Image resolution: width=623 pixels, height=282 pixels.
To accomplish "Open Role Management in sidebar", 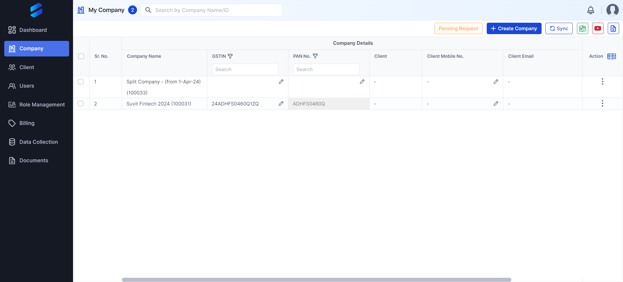I will (36, 104).
